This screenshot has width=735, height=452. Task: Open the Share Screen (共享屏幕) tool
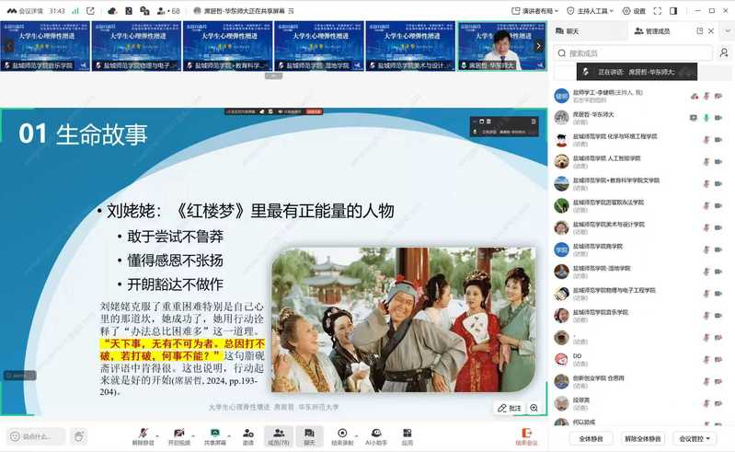click(215, 435)
